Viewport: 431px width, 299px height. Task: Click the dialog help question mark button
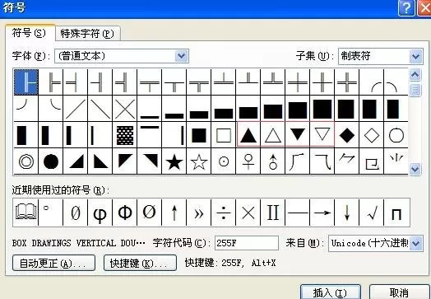pos(406,9)
